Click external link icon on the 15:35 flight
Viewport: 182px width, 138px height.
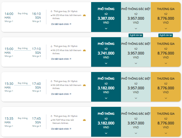(70, 129)
